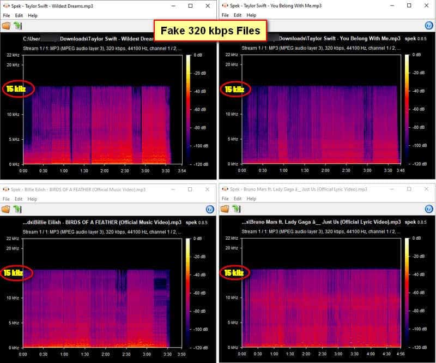Spek app icon in You Belong With Me title bar

click(225, 5)
